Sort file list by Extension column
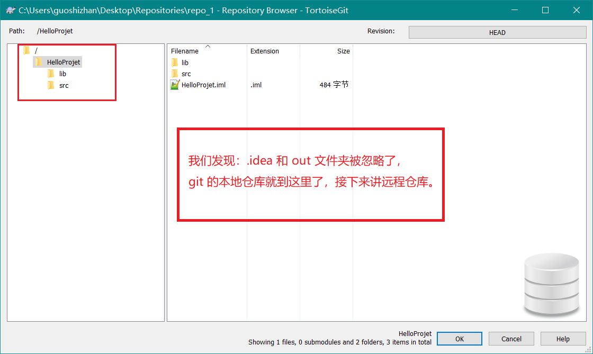 [265, 51]
